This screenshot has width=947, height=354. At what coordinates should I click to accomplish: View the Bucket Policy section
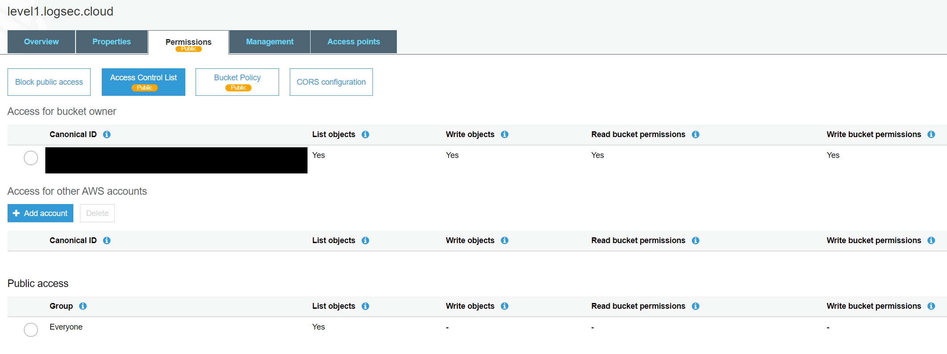tap(237, 82)
